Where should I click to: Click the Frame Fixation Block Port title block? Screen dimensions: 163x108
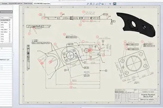point(148,96)
